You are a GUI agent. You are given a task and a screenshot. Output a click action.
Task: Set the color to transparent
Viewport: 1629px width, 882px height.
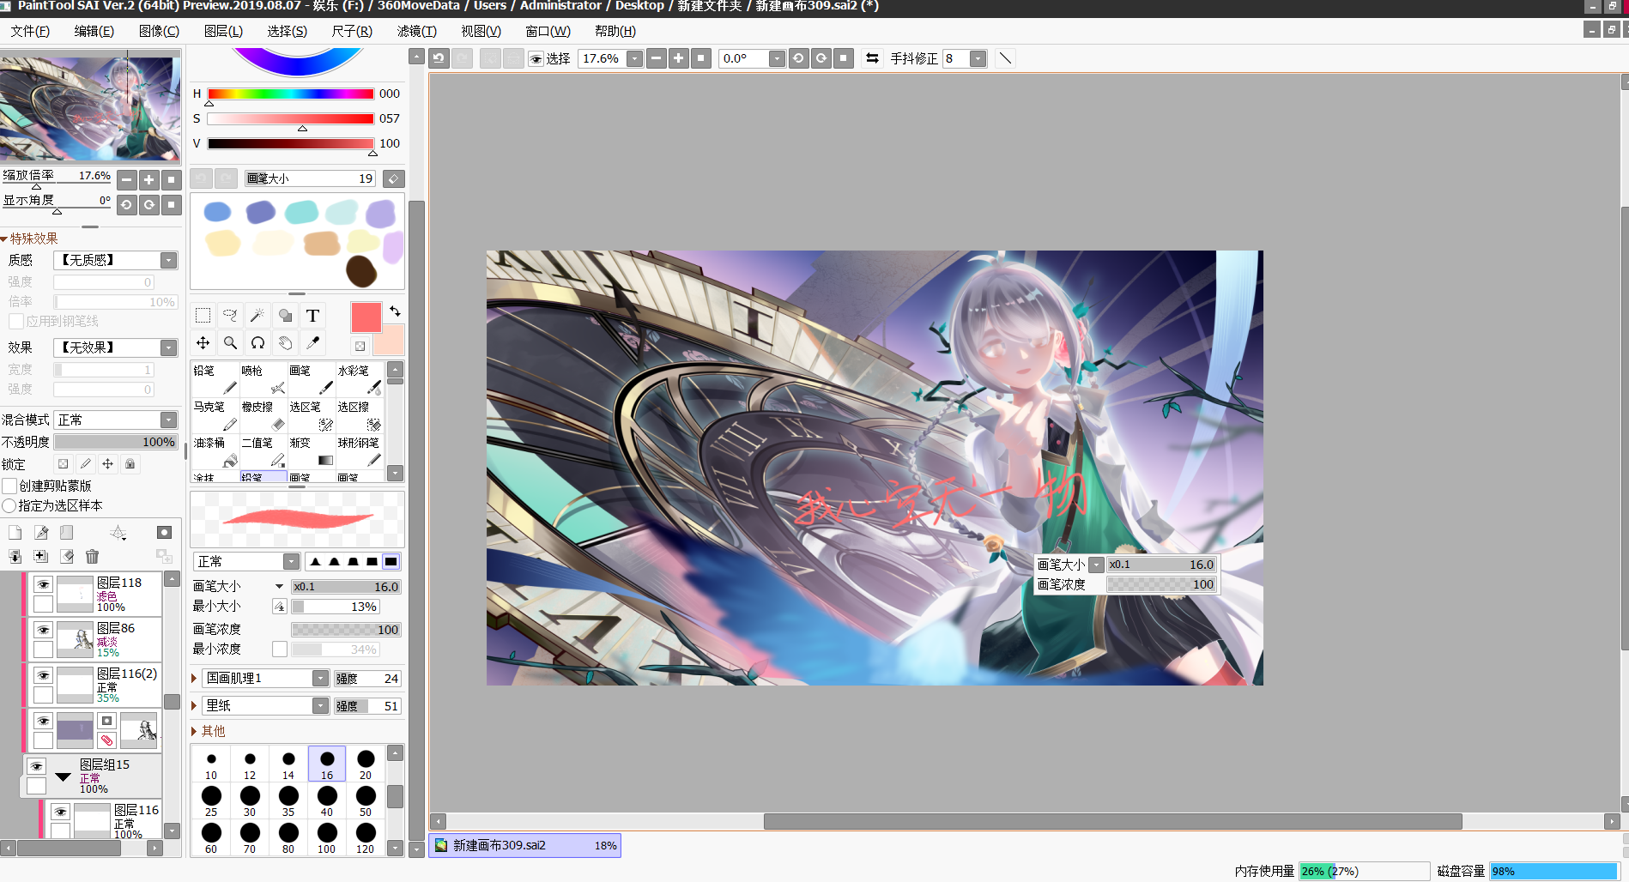(360, 346)
